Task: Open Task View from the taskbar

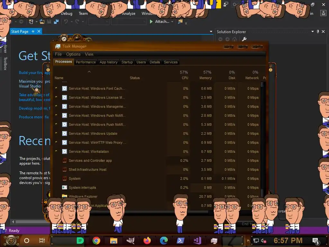Action: (42, 241)
